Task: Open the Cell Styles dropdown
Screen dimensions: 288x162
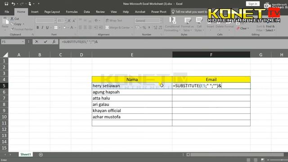Action: [x=199, y=24]
